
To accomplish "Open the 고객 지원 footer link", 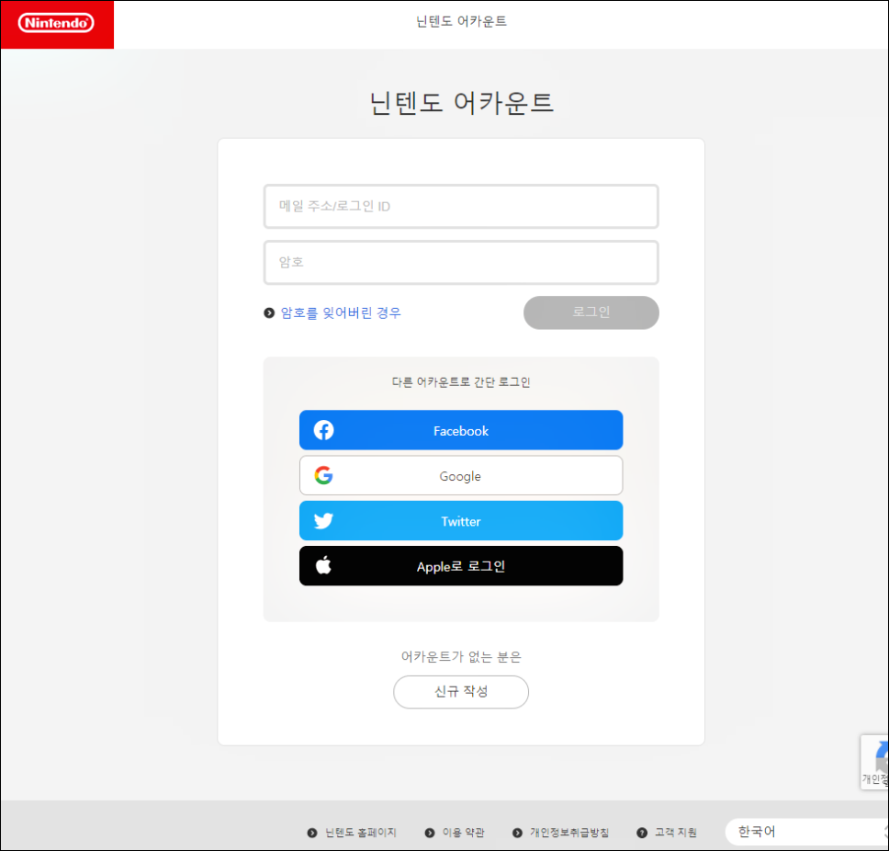I will pos(676,833).
